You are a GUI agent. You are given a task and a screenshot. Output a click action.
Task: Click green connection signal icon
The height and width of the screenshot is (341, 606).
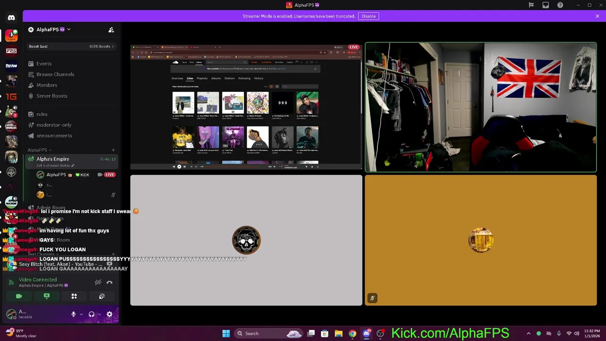click(11, 283)
